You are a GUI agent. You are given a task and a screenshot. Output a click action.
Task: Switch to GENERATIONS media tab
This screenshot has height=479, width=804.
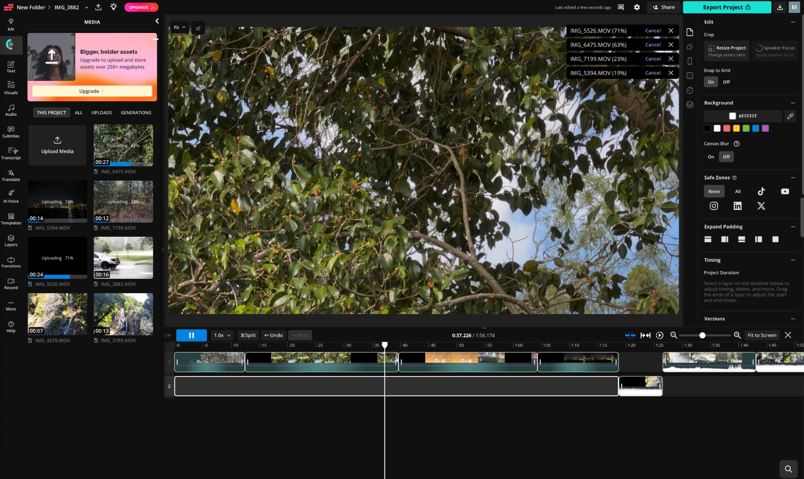pos(136,113)
